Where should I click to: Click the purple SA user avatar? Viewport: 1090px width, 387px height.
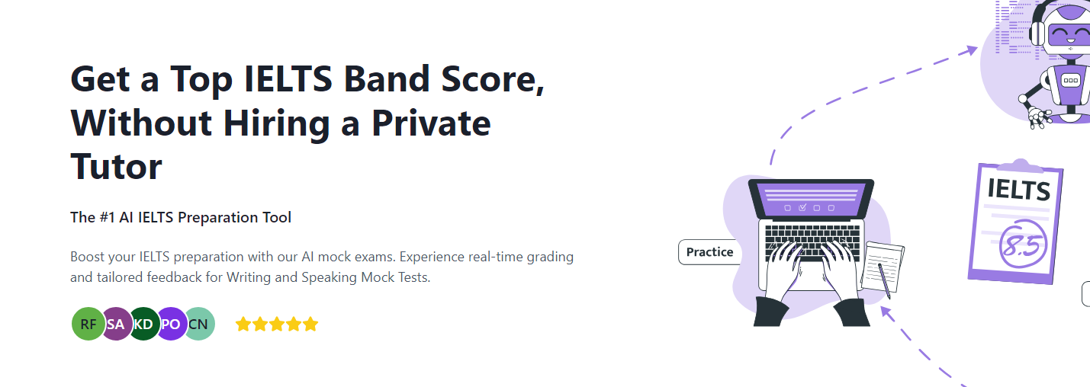coord(116,324)
